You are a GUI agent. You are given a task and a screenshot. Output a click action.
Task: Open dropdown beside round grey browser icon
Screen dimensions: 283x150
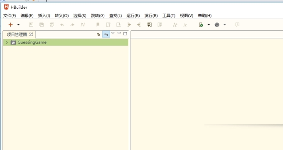(225, 25)
